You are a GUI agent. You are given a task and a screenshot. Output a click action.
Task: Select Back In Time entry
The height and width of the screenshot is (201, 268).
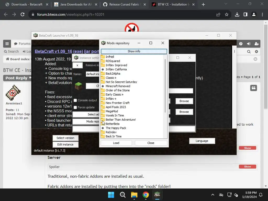point(114,136)
